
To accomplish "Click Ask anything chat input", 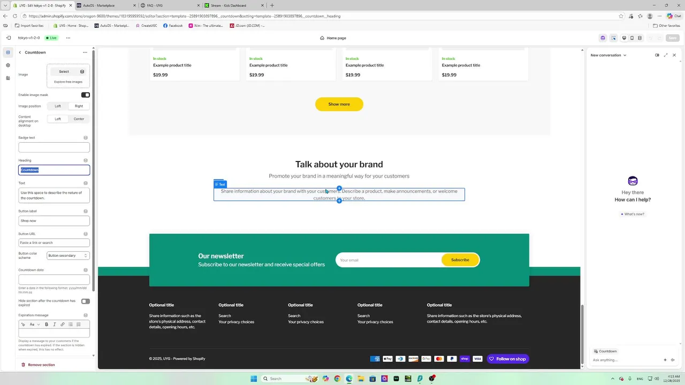I will [626, 360].
